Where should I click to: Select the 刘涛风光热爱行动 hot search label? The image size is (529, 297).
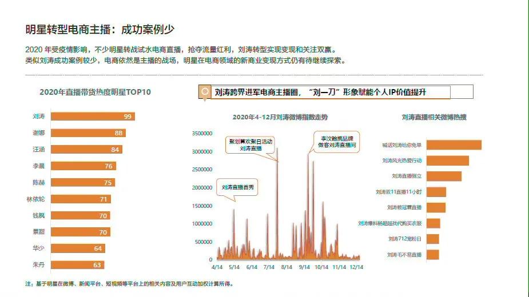pyautogui.click(x=402, y=161)
